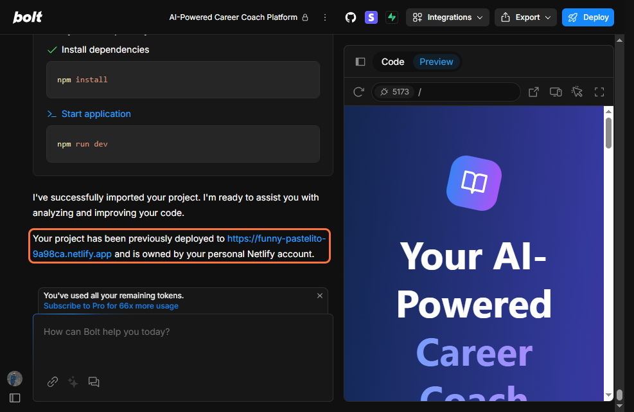Click the enhance prompt sparkle icon

[x=73, y=382]
